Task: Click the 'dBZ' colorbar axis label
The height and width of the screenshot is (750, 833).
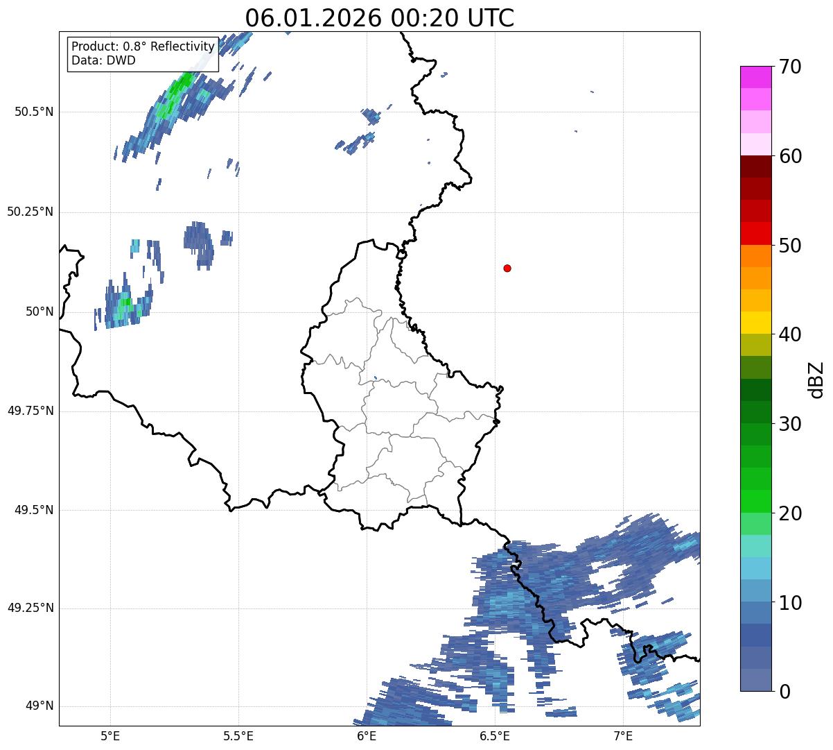Action: pyautogui.click(x=816, y=379)
